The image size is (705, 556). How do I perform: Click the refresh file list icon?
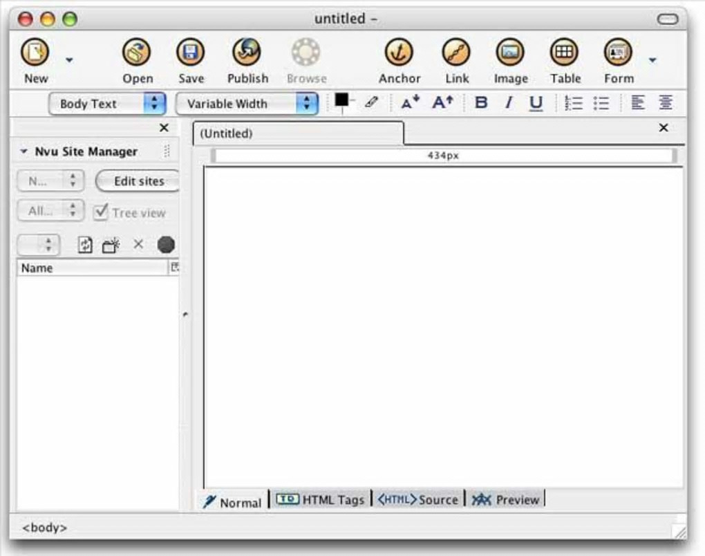(85, 245)
